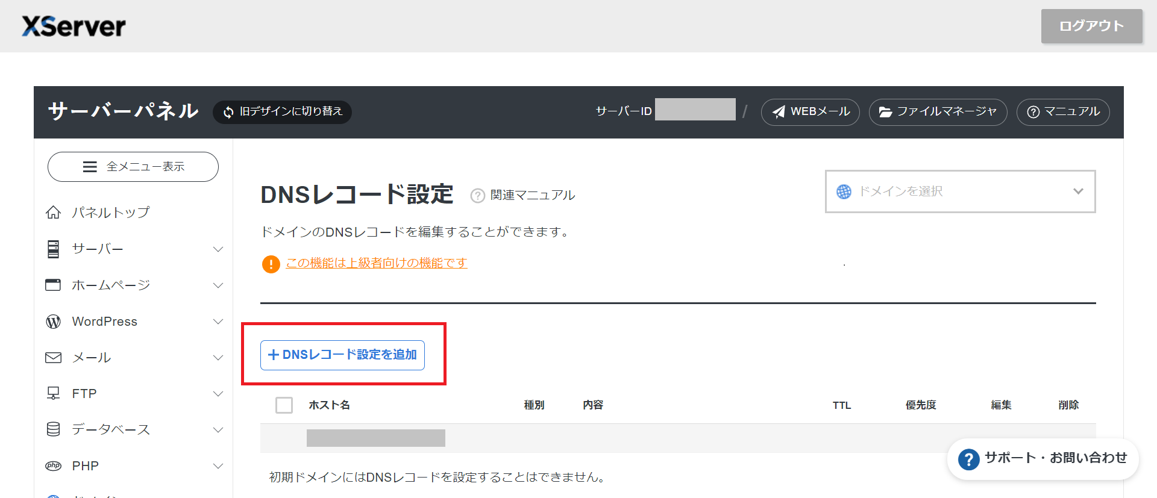
Task: Open サポート・お問い合わせ support button
Action: point(1043,459)
